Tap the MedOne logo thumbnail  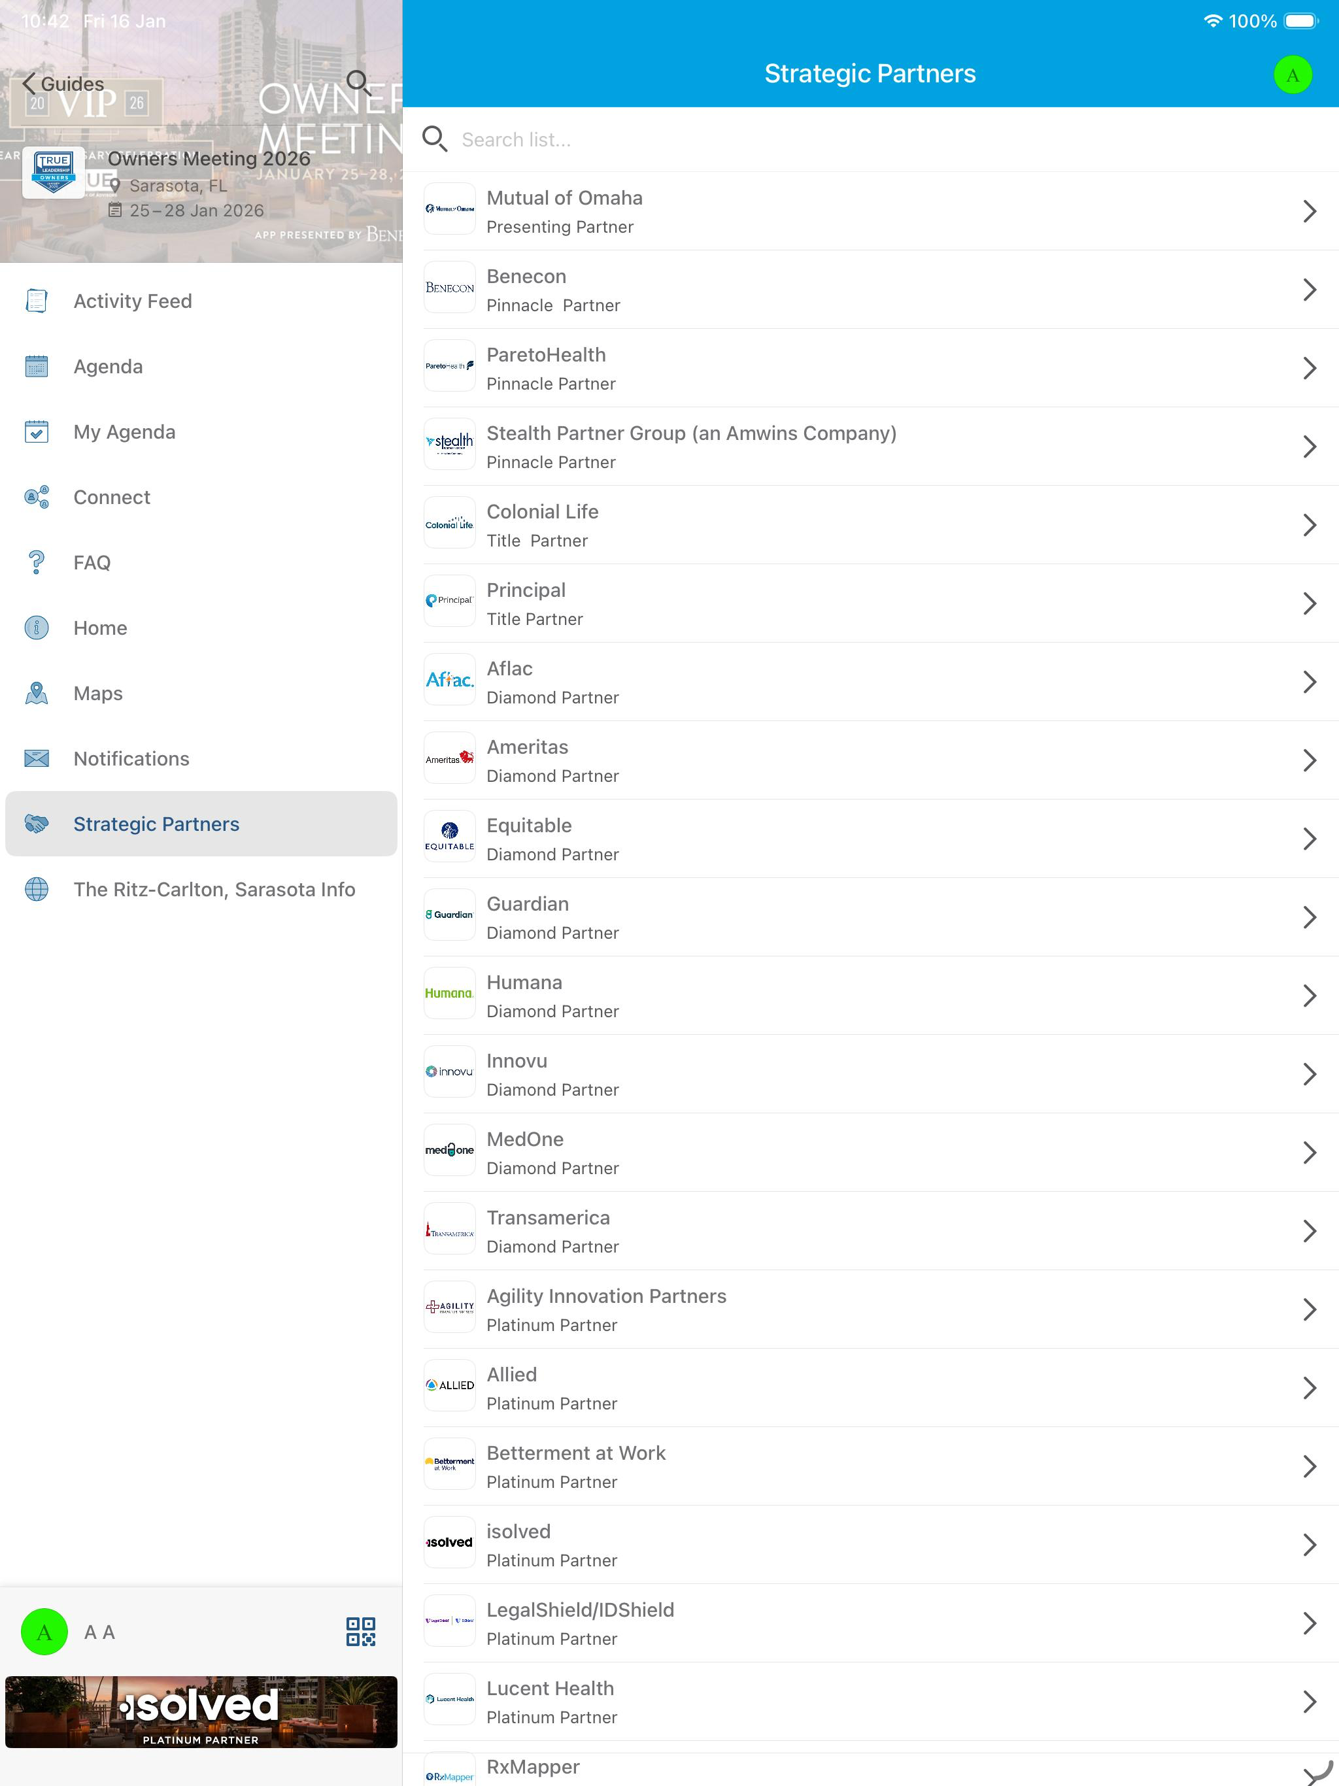tap(450, 1150)
